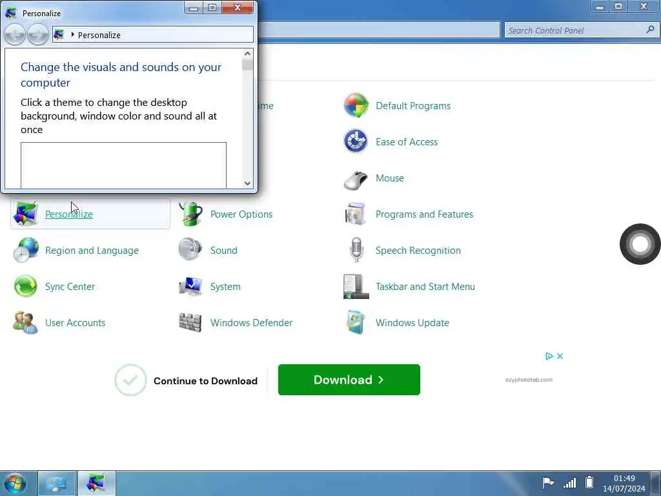This screenshot has width=661, height=496.
Task: Click the Personalize address bar breadcrumb
Action: click(99, 35)
